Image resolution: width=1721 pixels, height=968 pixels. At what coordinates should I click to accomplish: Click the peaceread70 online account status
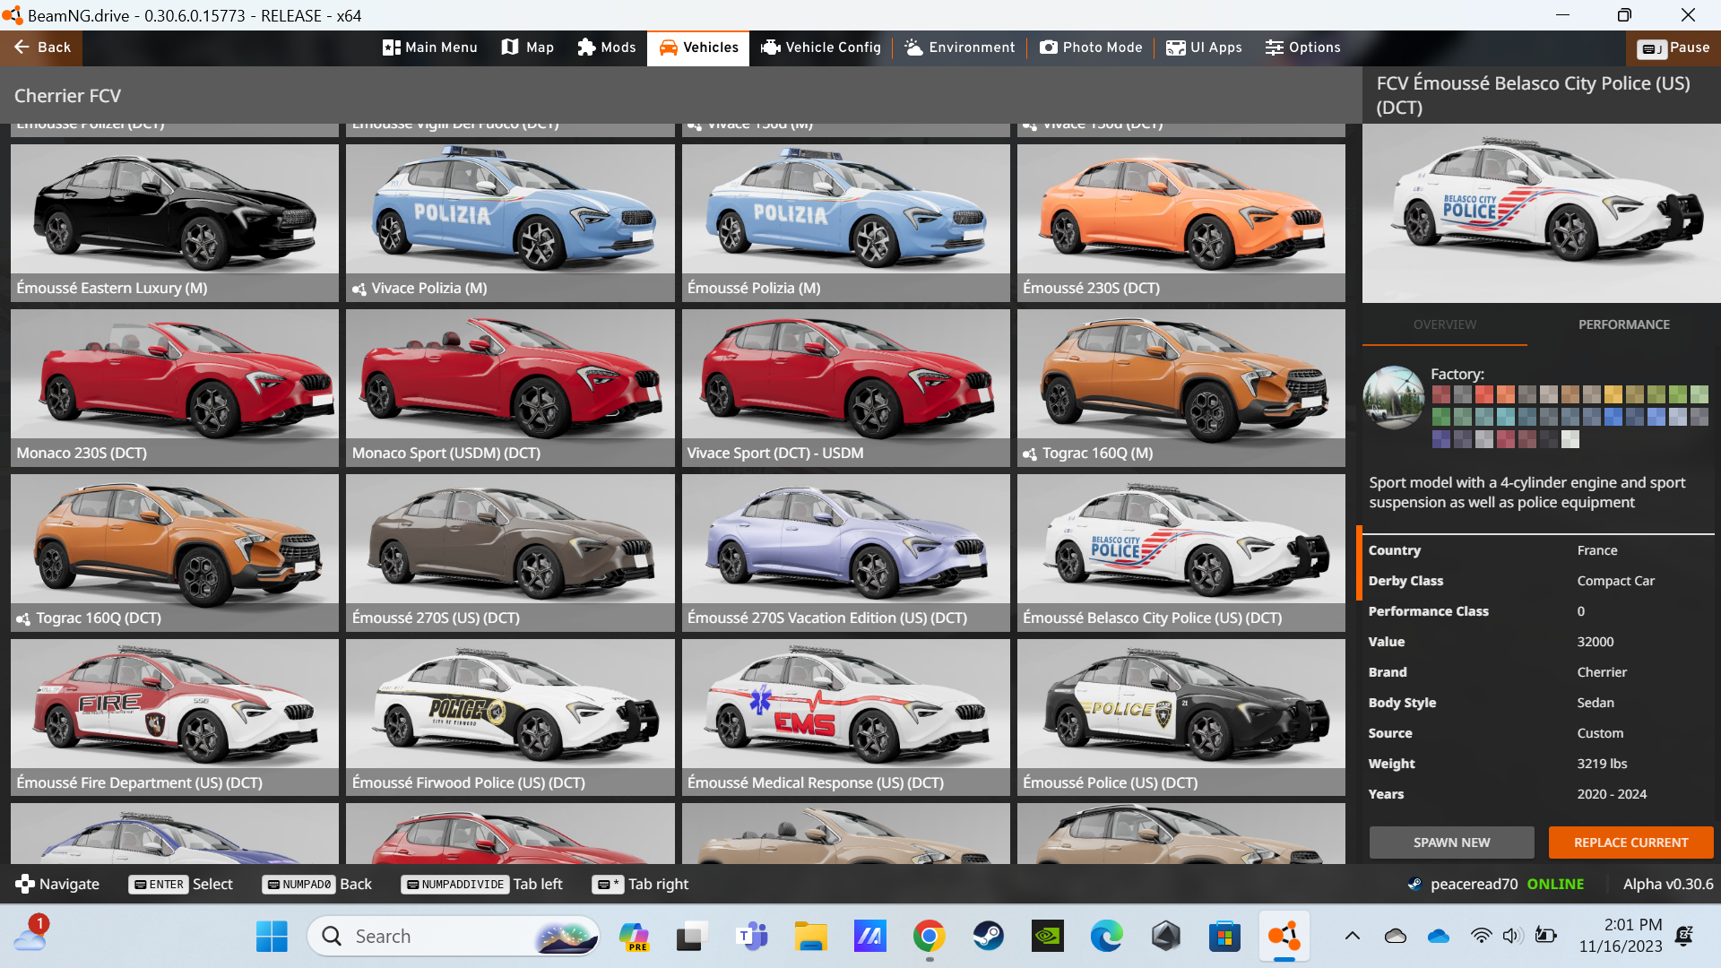1507,884
